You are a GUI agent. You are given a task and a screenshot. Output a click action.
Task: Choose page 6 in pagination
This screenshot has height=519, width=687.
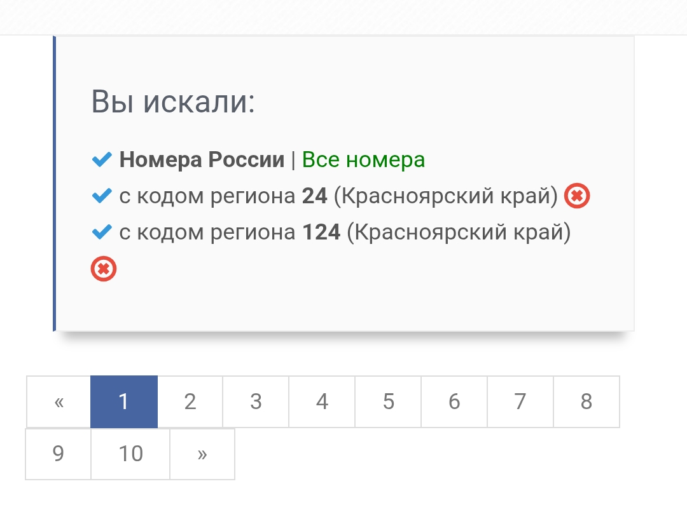pos(454,401)
